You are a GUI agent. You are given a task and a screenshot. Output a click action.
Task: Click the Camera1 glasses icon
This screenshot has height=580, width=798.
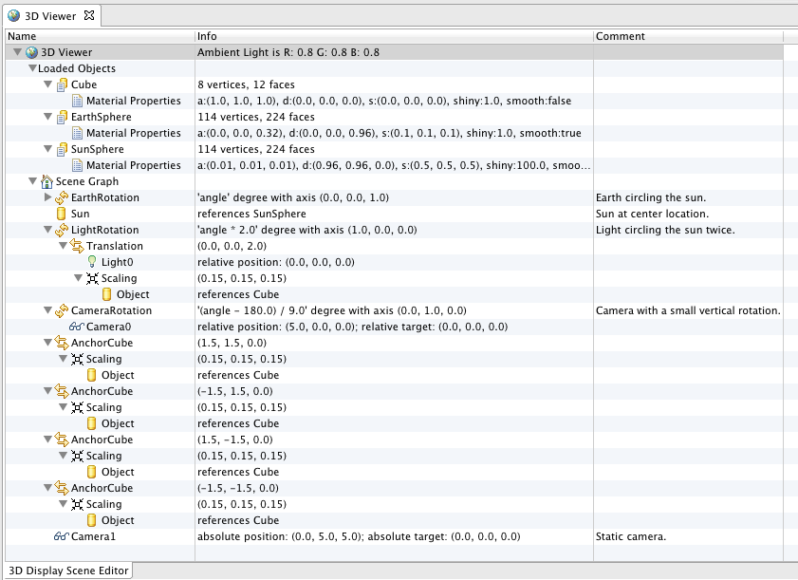tap(61, 536)
